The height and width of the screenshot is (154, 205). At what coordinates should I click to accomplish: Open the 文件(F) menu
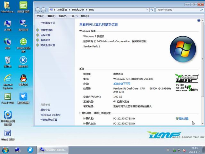click(40, 16)
